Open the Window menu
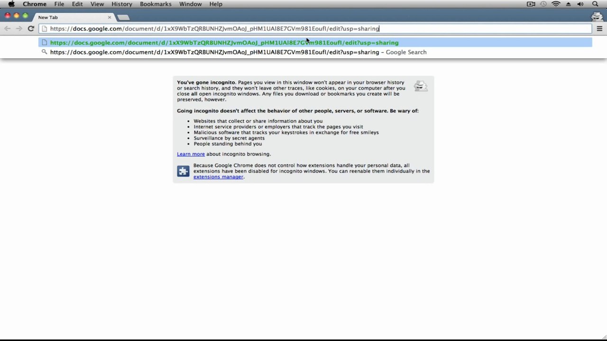Screen dimensions: 607x341 [x=191, y=4]
